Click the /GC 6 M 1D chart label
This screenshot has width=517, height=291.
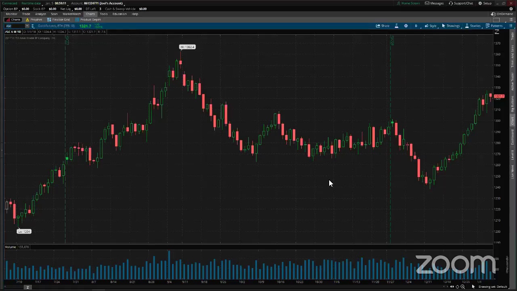point(13,32)
